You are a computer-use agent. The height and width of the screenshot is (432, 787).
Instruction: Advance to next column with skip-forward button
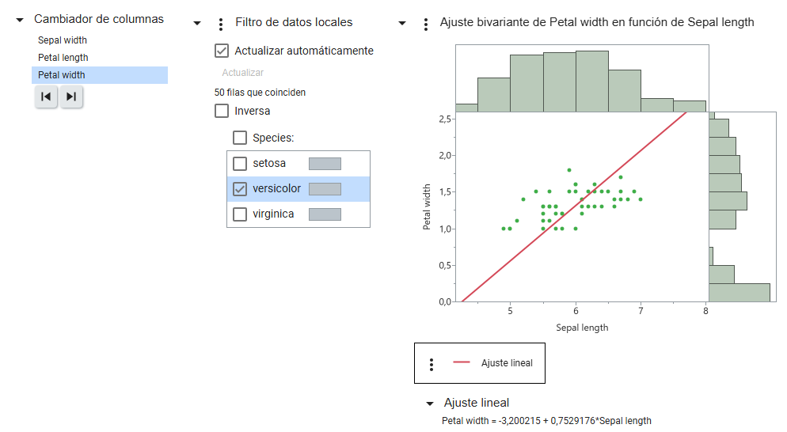coord(71,97)
